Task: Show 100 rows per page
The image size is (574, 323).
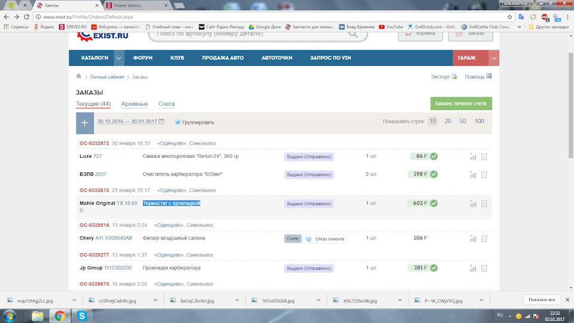Action: pyautogui.click(x=479, y=121)
